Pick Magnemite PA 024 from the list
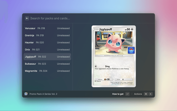 tap(47, 71)
